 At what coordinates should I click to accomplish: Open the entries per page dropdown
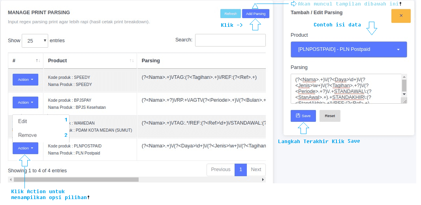[35, 41]
